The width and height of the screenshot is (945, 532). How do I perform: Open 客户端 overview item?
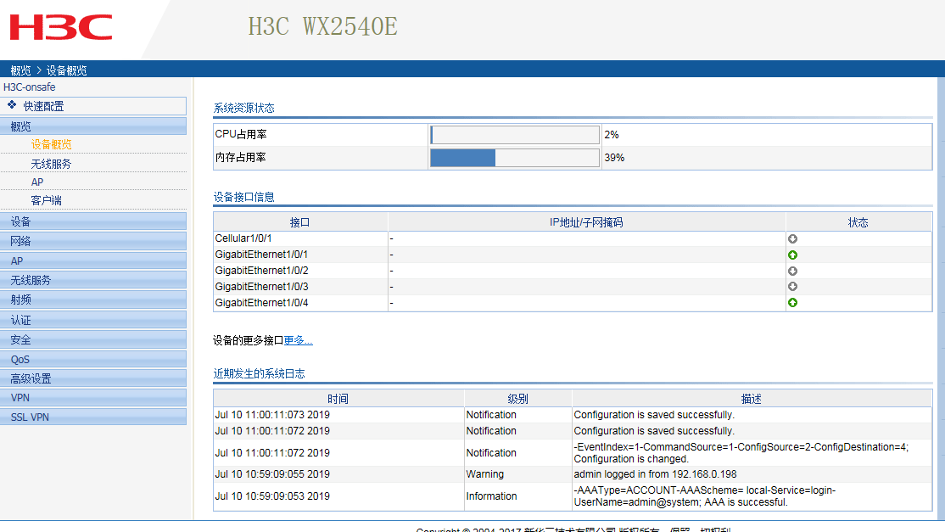click(x=47, y=200)
